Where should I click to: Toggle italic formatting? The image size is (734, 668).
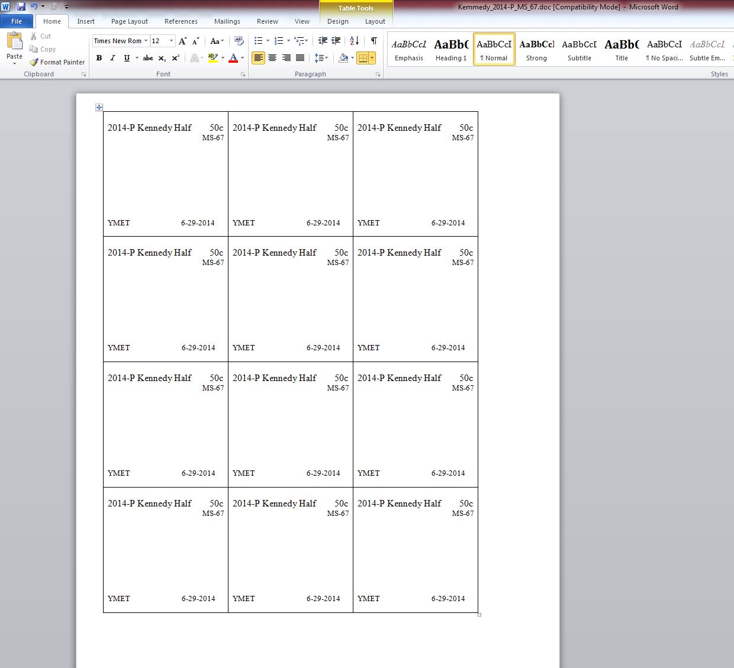112,58
